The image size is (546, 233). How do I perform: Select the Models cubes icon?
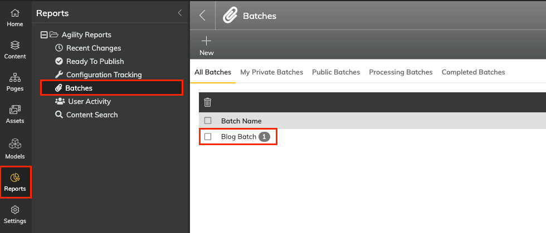click(15, 143)
